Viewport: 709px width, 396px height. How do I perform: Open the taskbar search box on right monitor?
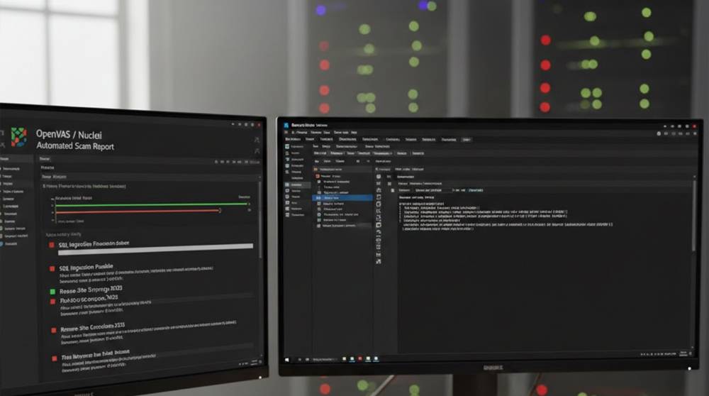pyautogui.click(x=325, y=359)
